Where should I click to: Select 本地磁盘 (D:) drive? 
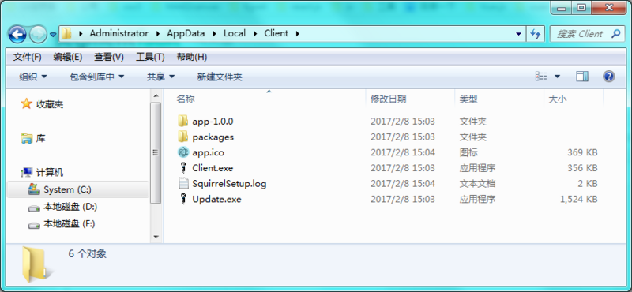[x=70, y=207]
